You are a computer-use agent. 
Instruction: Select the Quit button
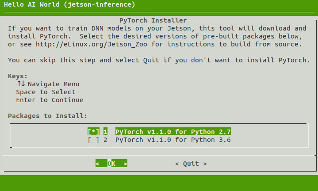[191, 164]
